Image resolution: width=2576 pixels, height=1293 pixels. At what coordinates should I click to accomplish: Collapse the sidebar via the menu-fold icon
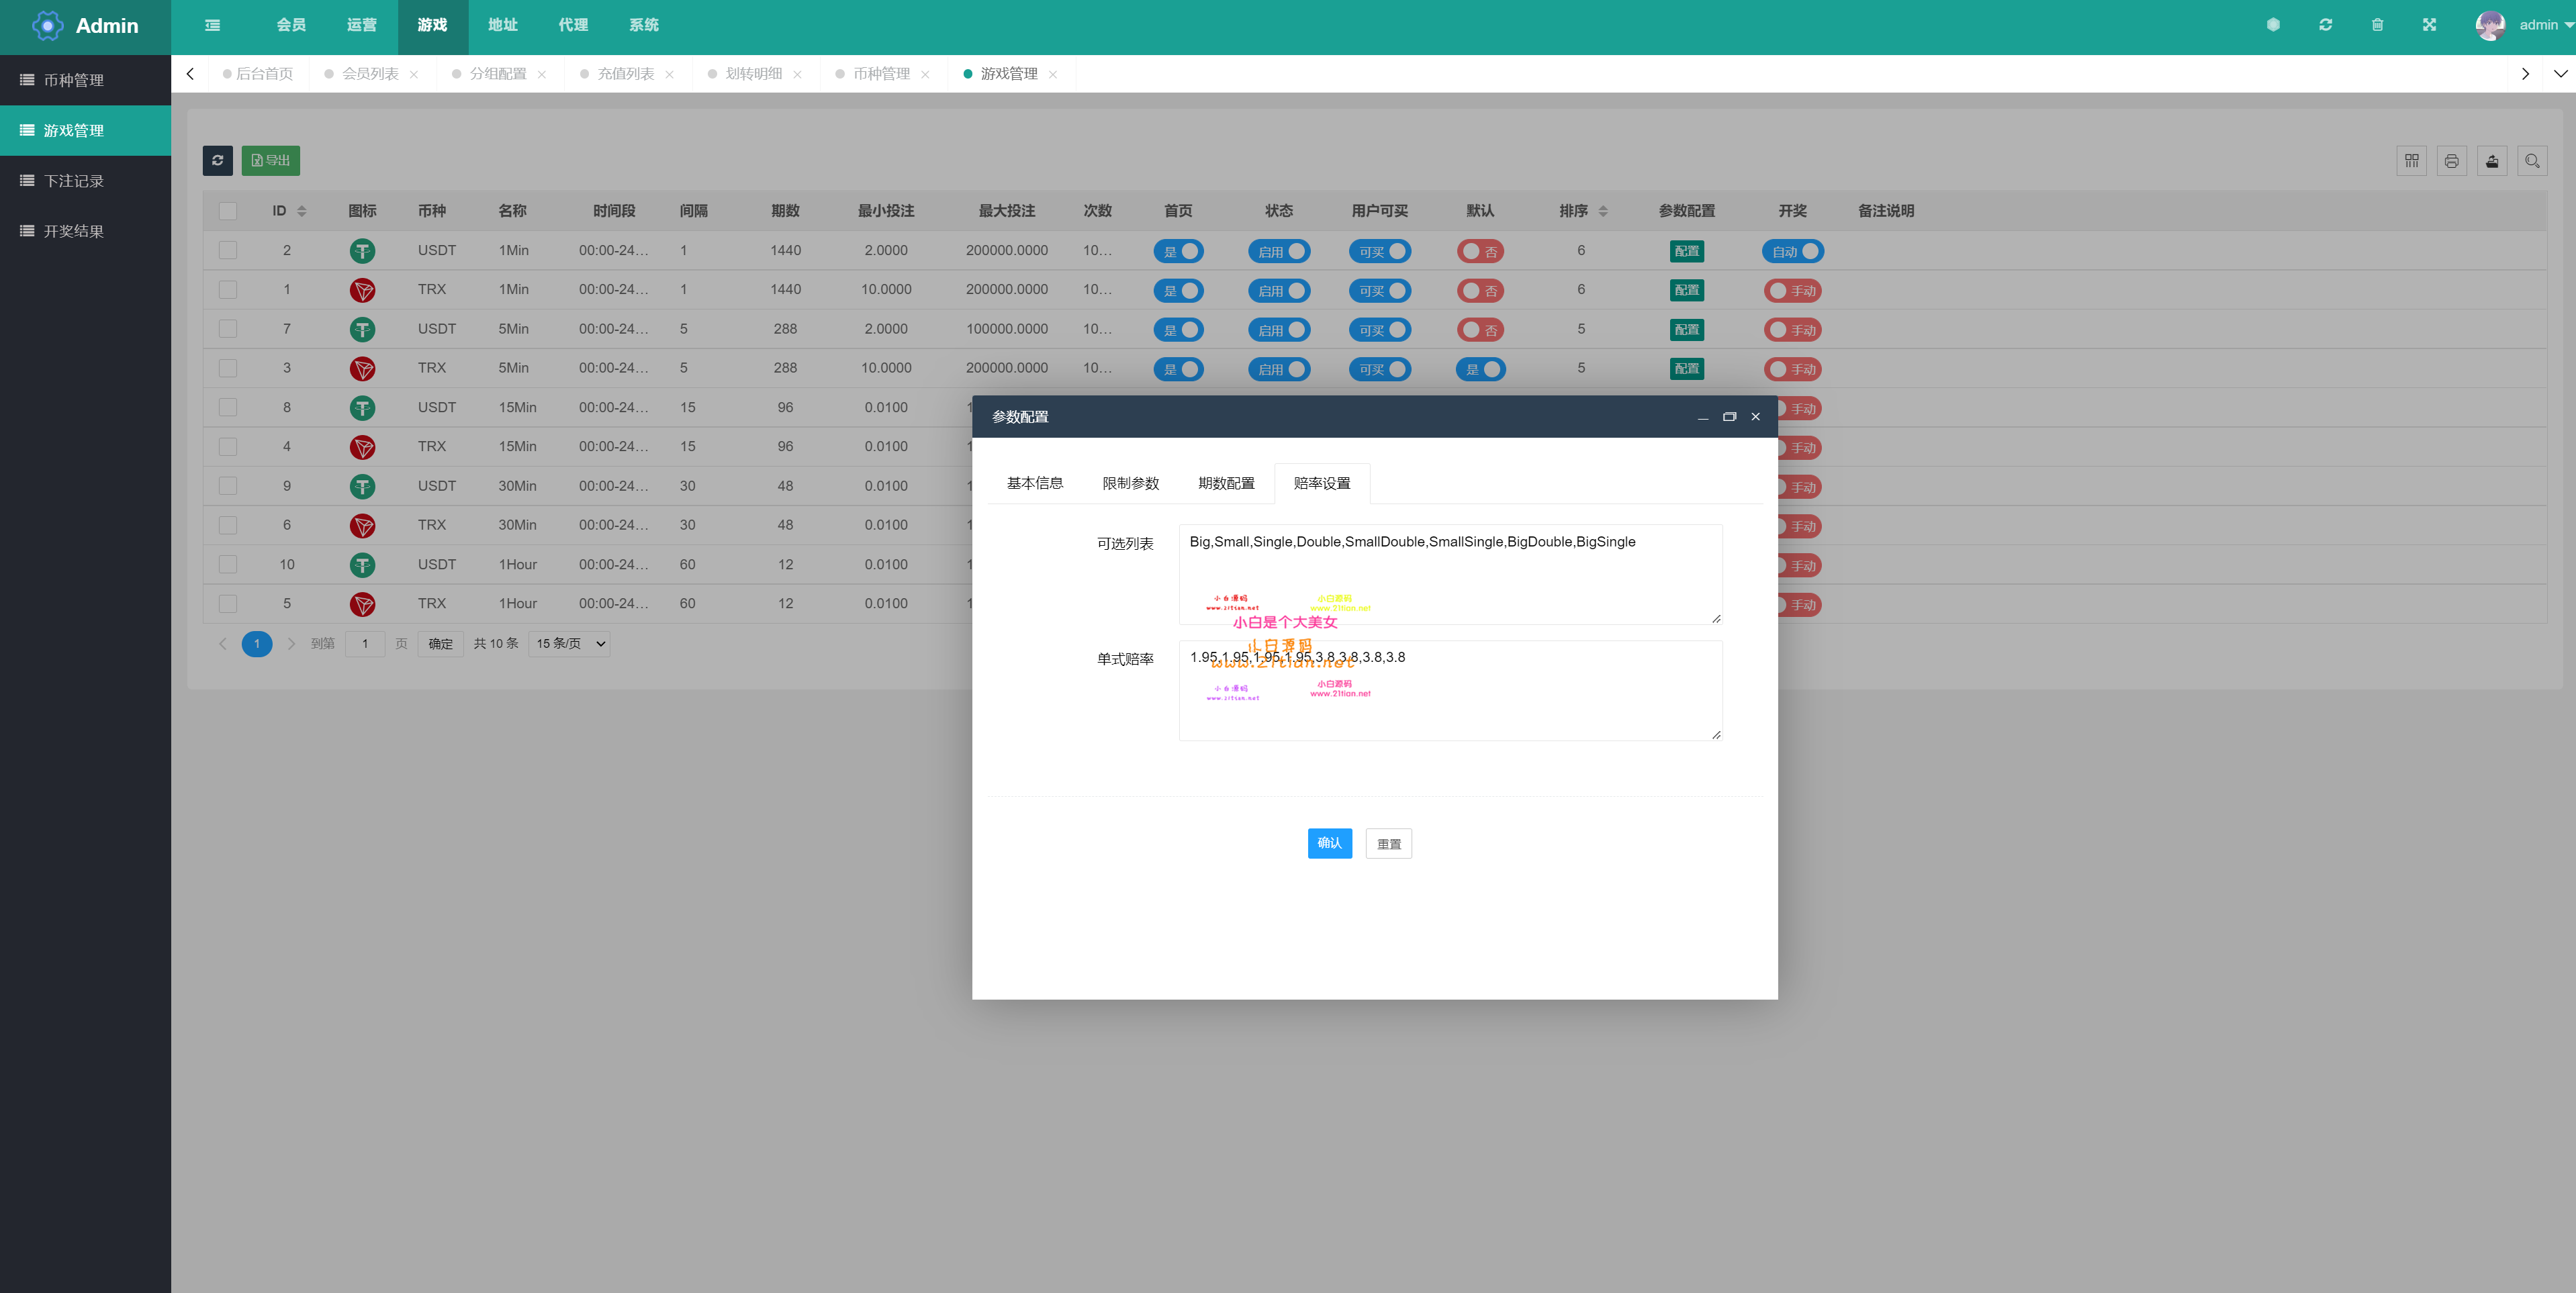212,25
